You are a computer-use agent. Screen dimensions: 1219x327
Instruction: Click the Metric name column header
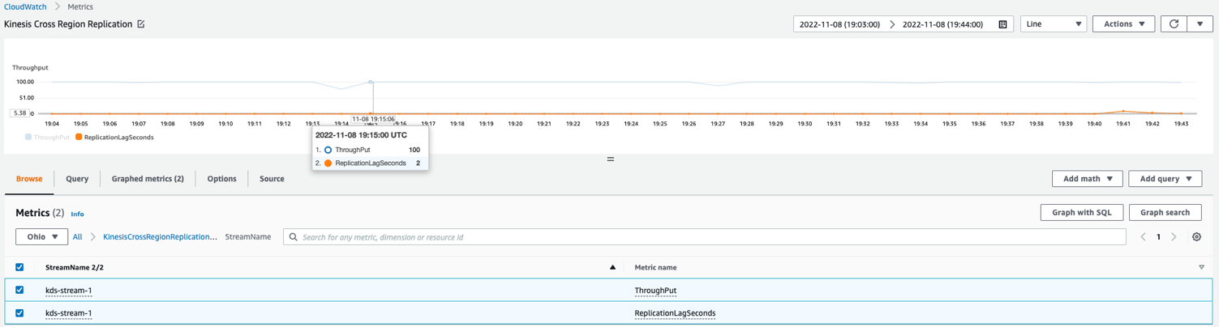coord(655,267)
